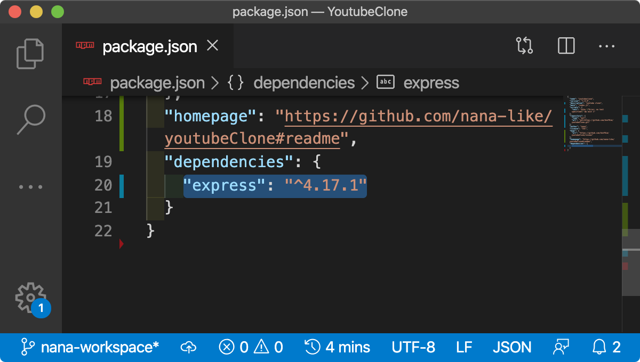
Task: Click line number 22 in gutter
Action: (103, 231)
